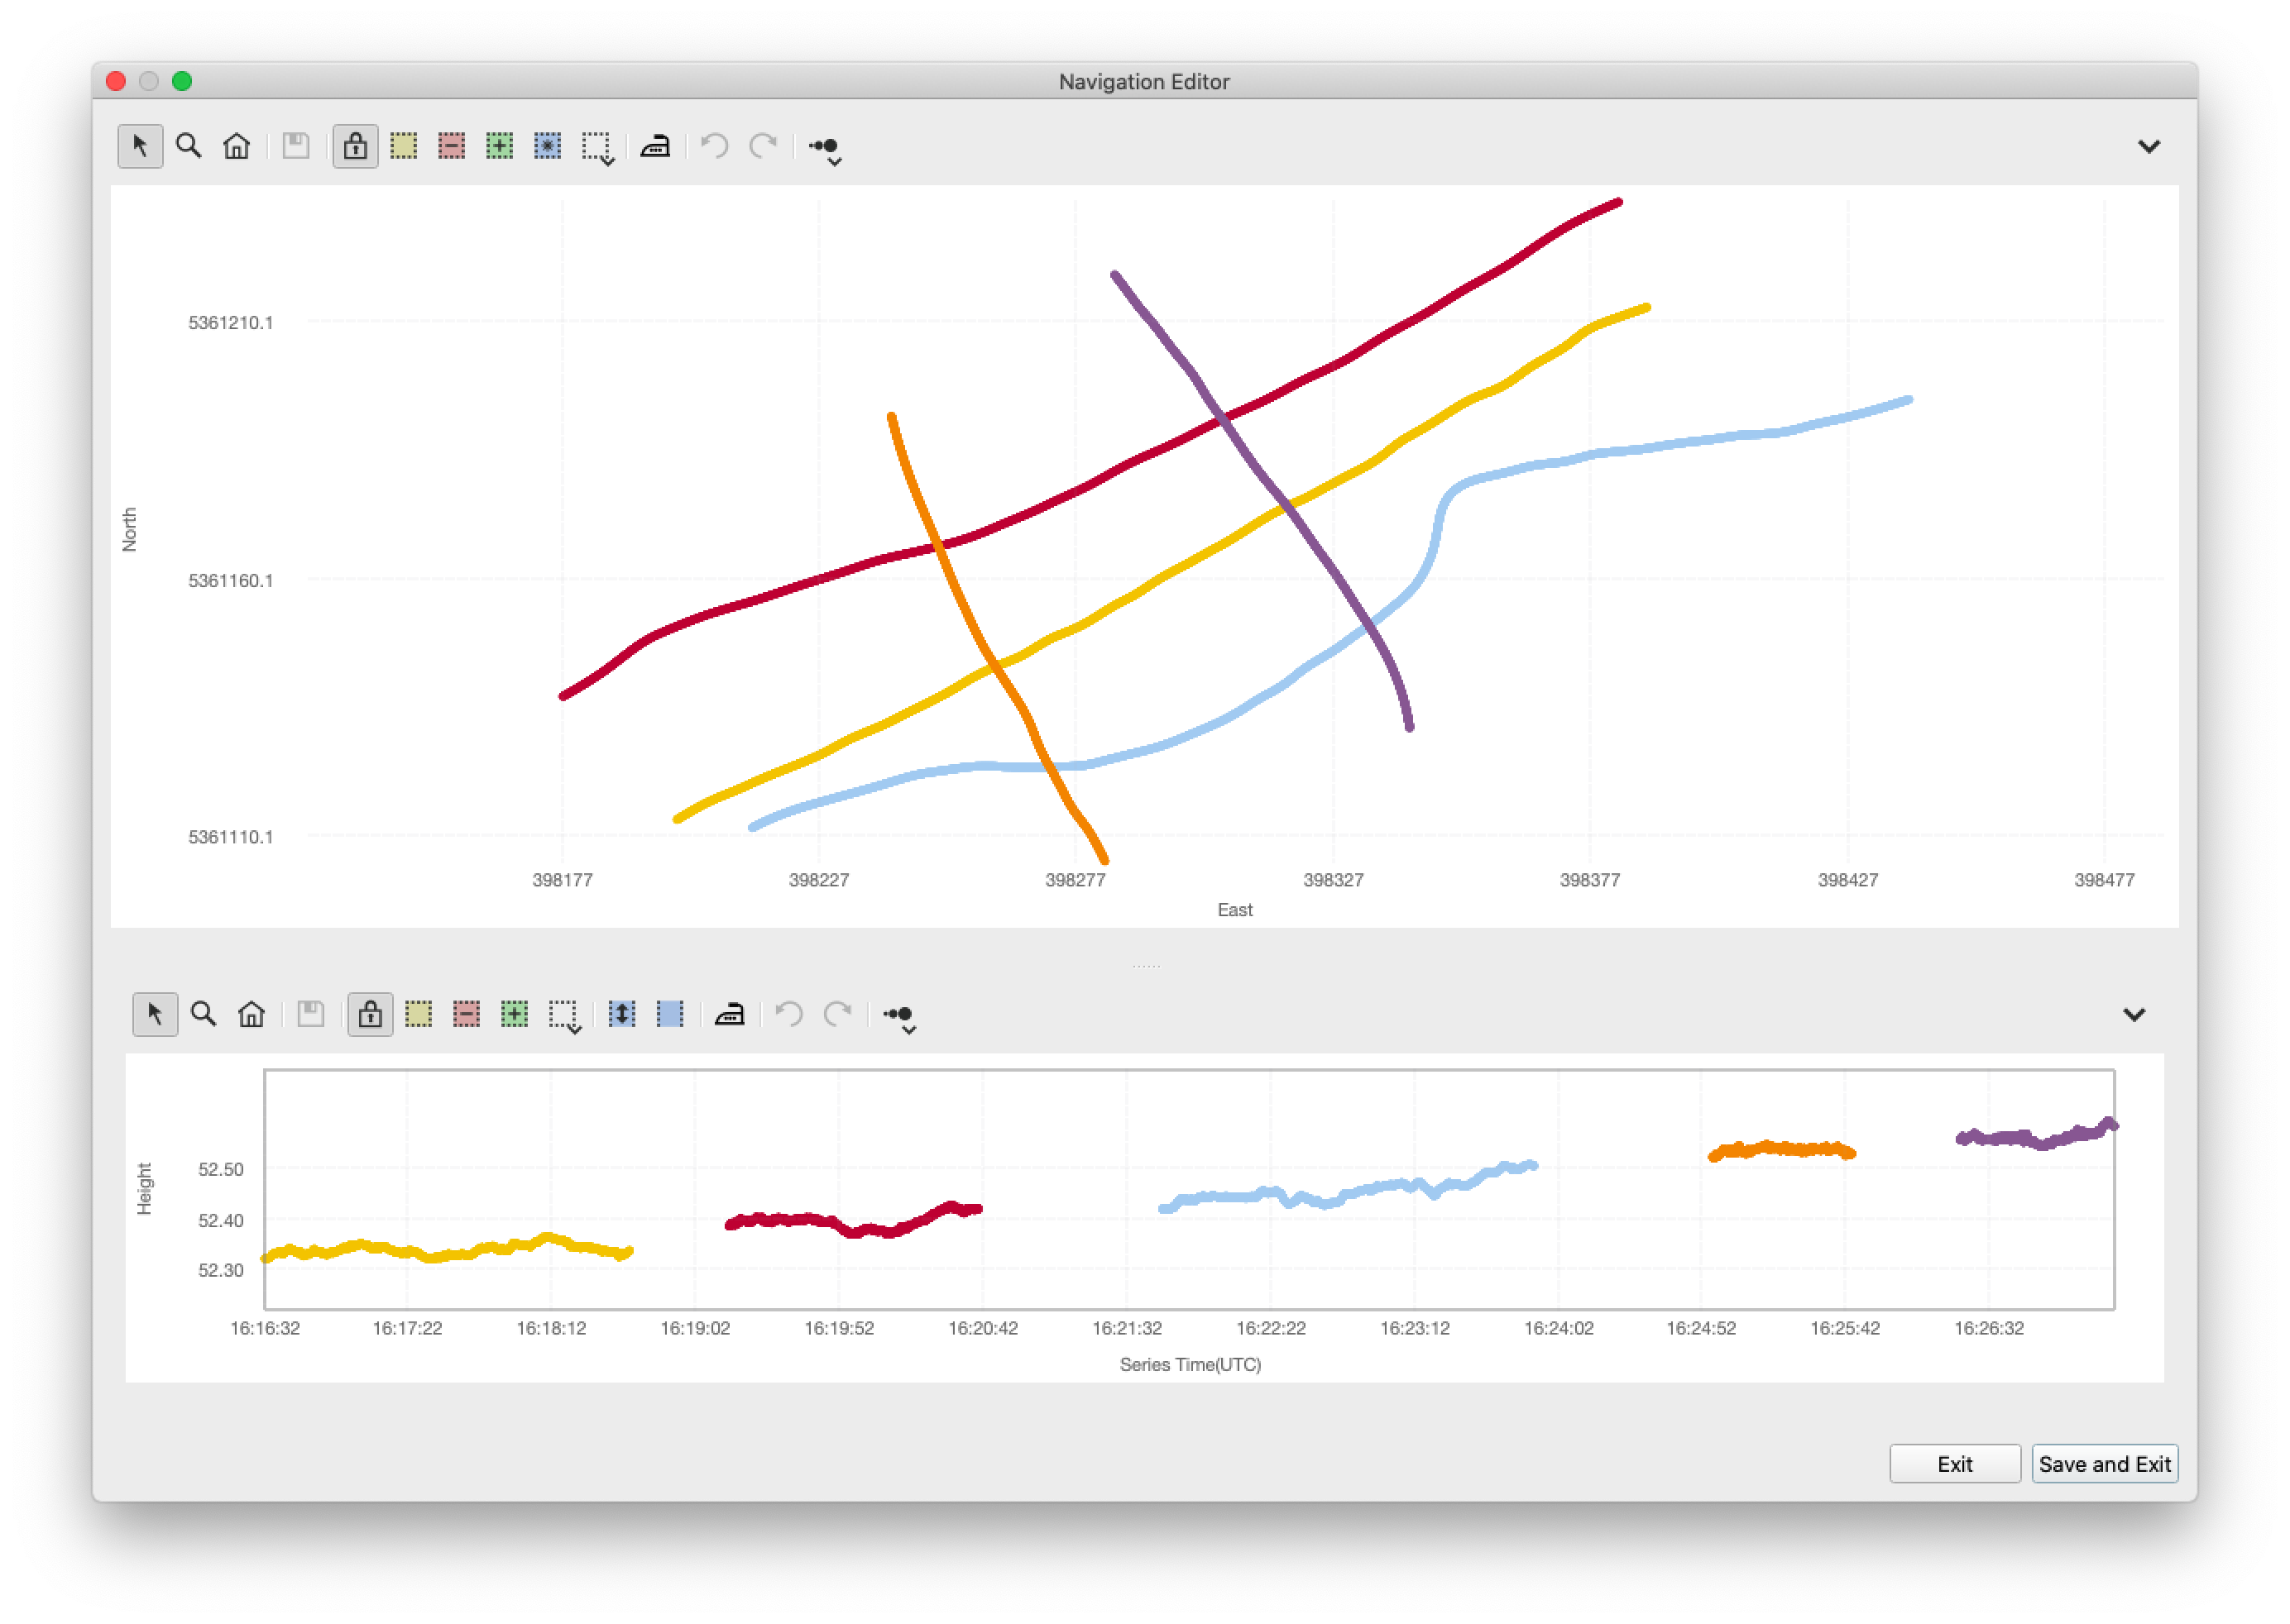This screenshot has height=1624, width=2290.
Task: Click the Save and Exit button
Action: point(2104,1464)
